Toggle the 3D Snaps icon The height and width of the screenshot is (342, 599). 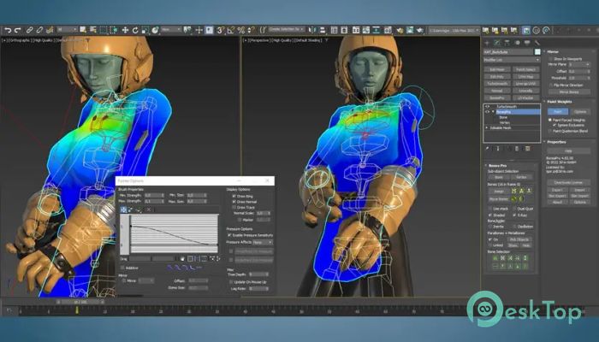coord(221,30)
